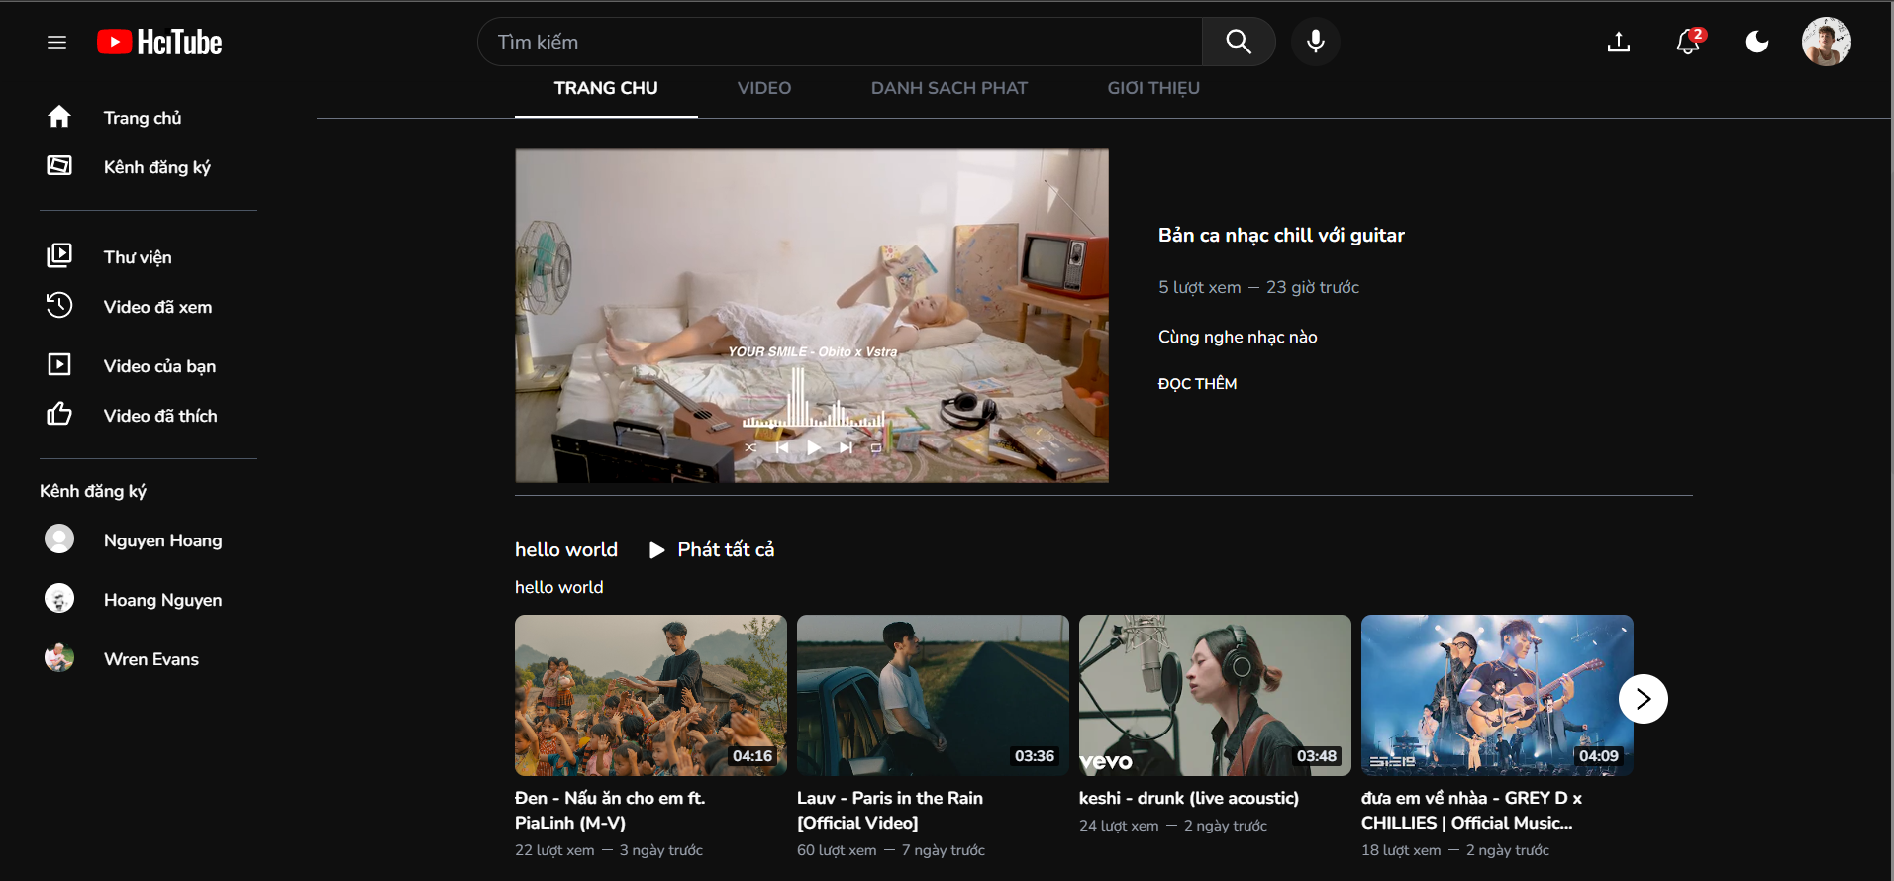The image size is (1894, 881).
Task: Click the Video của bạn icon
Action: [x=59, y=364]
